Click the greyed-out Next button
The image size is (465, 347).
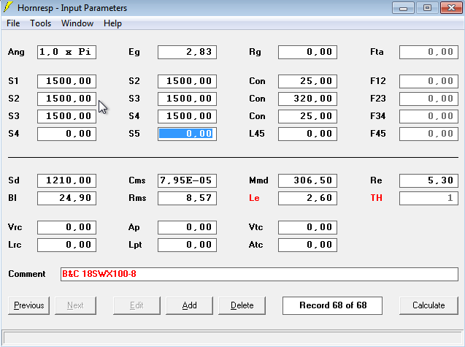pyautogui.click(x=75, y=305)
